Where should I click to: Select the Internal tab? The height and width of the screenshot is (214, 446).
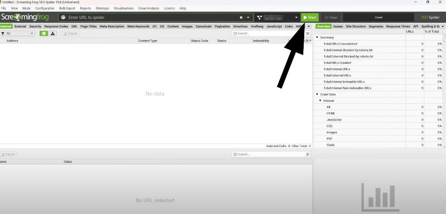click(x=6, y=26)
